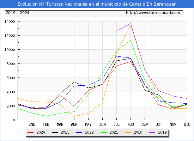This screenshot has width=194, height=141.
Task: Click the AGO month axis label
Action: [131, 124]
